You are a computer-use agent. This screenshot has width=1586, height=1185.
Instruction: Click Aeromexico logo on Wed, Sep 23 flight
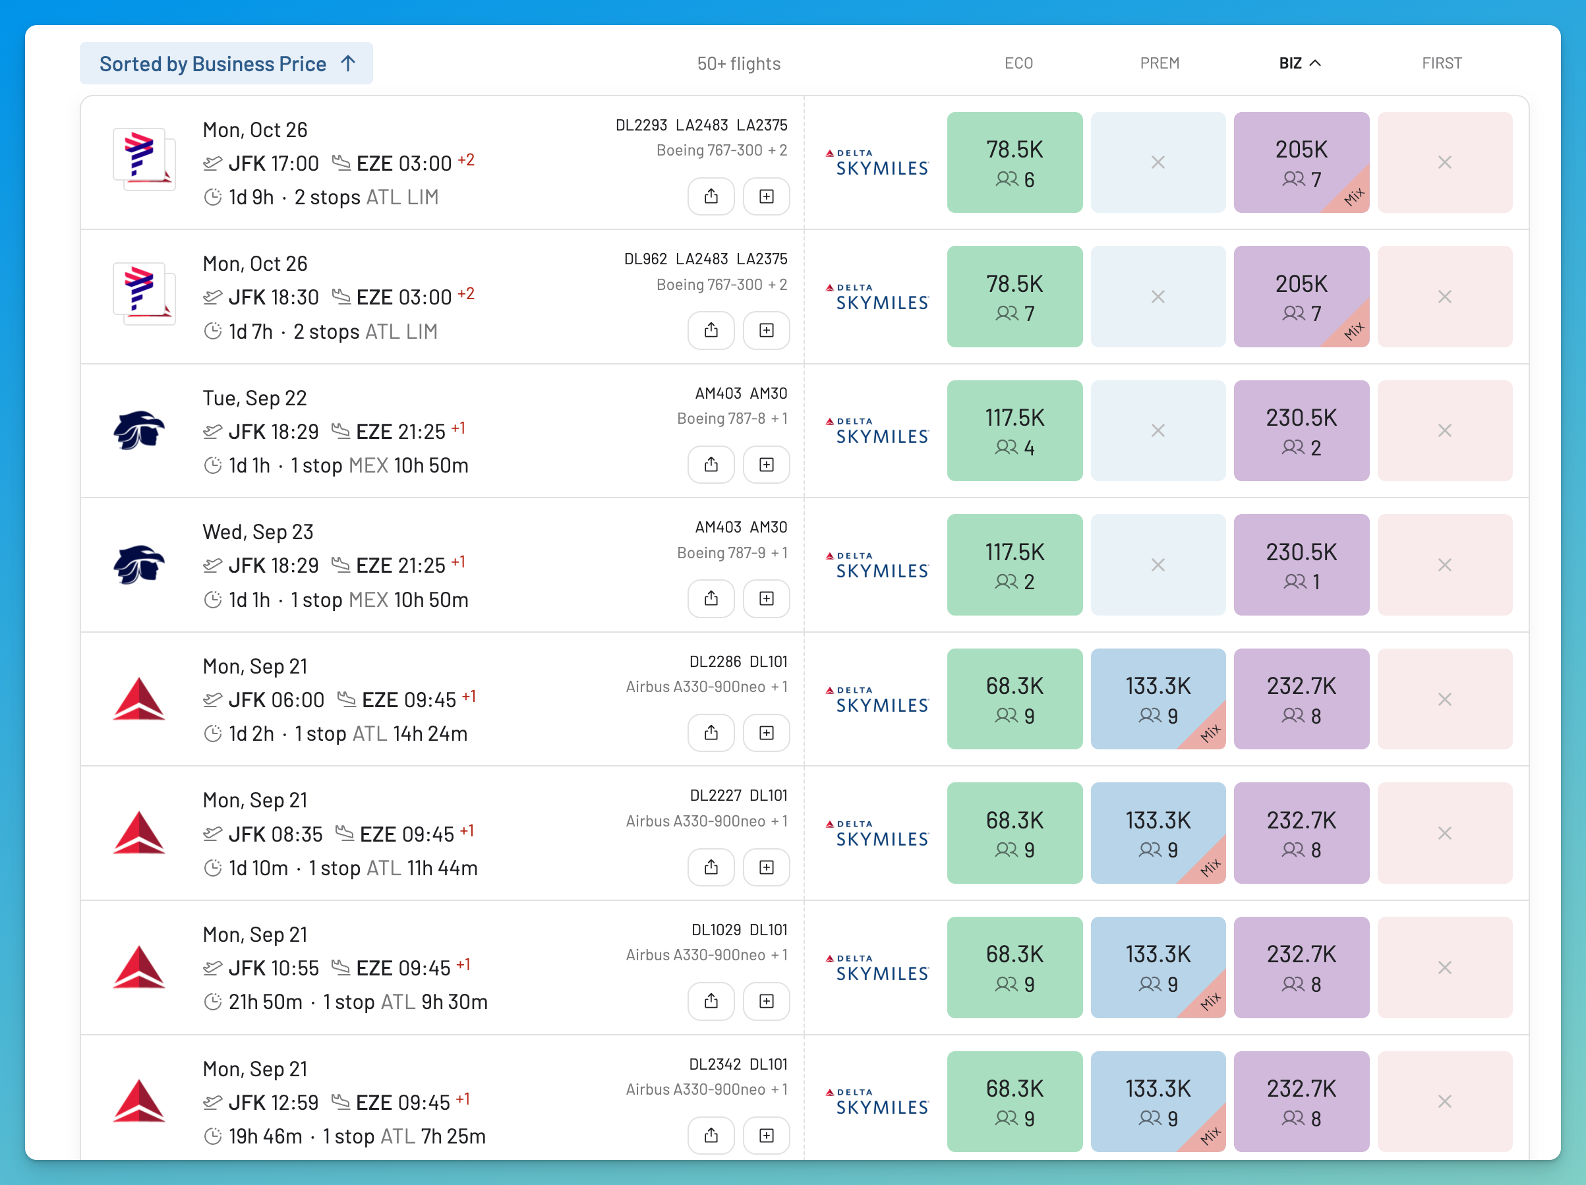(139, 564)
